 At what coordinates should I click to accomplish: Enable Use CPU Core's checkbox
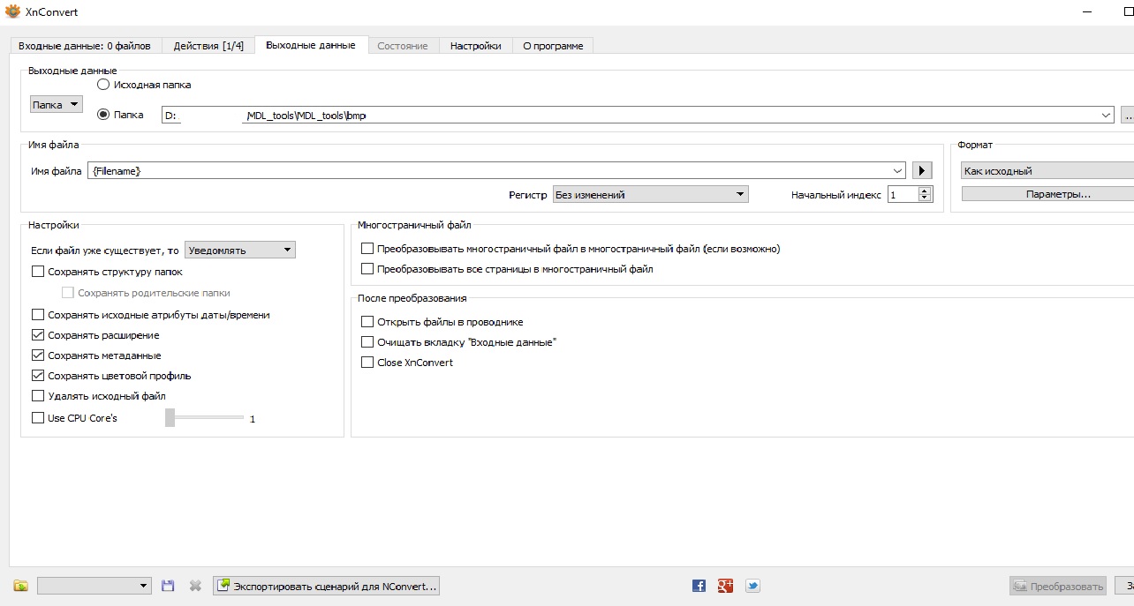click(38, 418)
